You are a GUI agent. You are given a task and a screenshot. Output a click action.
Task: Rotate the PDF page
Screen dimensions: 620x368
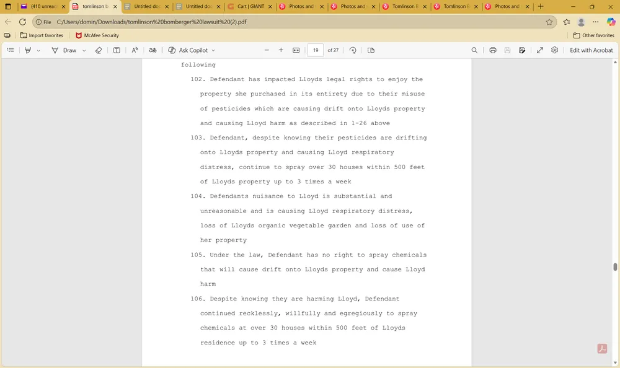353,50
